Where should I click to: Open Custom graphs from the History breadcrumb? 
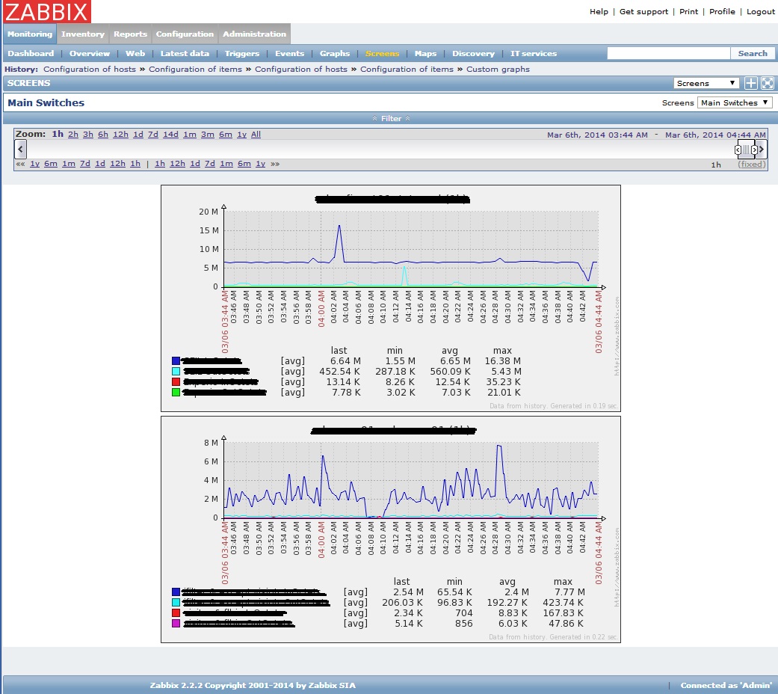497,68
